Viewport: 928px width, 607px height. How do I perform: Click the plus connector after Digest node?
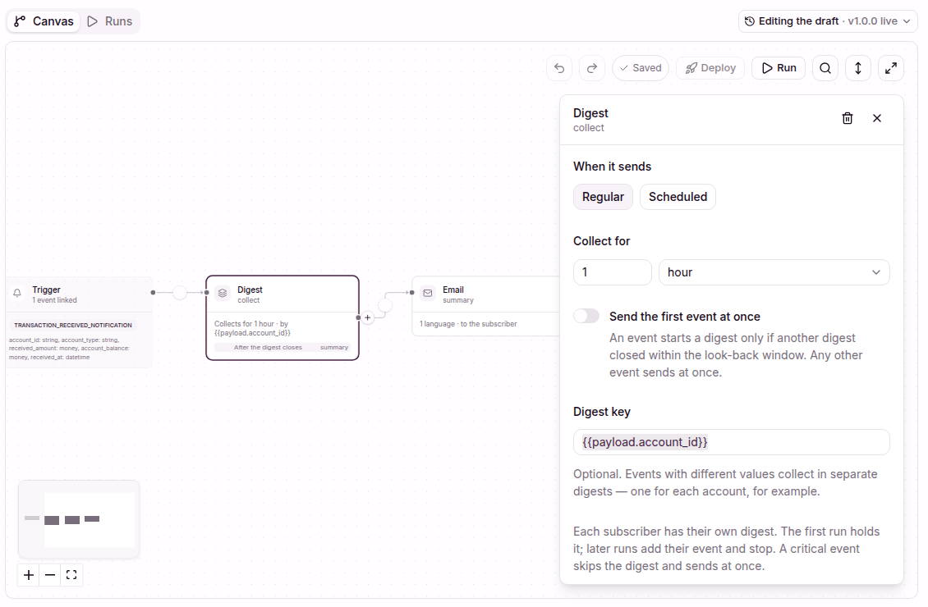pos(368,317)
